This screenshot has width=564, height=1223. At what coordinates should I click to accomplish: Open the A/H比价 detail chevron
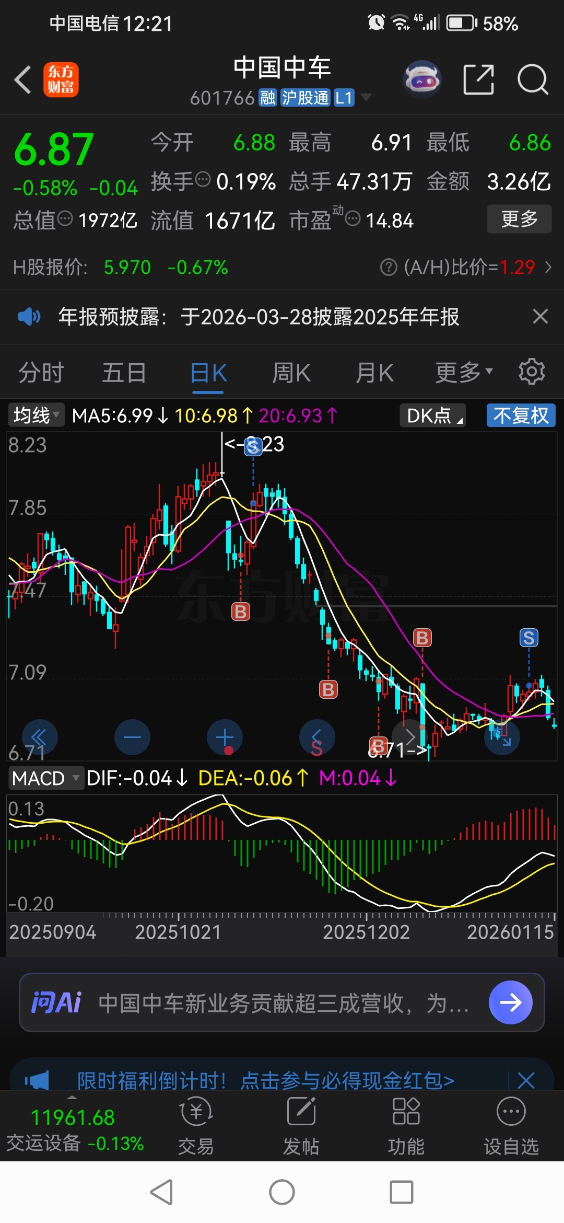pyautogui.click(x=548, y=268)
